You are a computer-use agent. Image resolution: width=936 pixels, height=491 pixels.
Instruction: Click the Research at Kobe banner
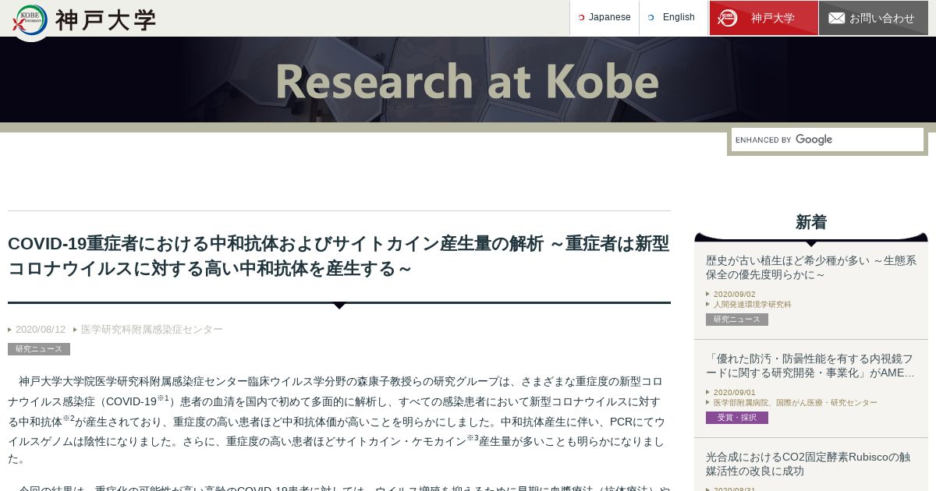click(x=467, y=81)
